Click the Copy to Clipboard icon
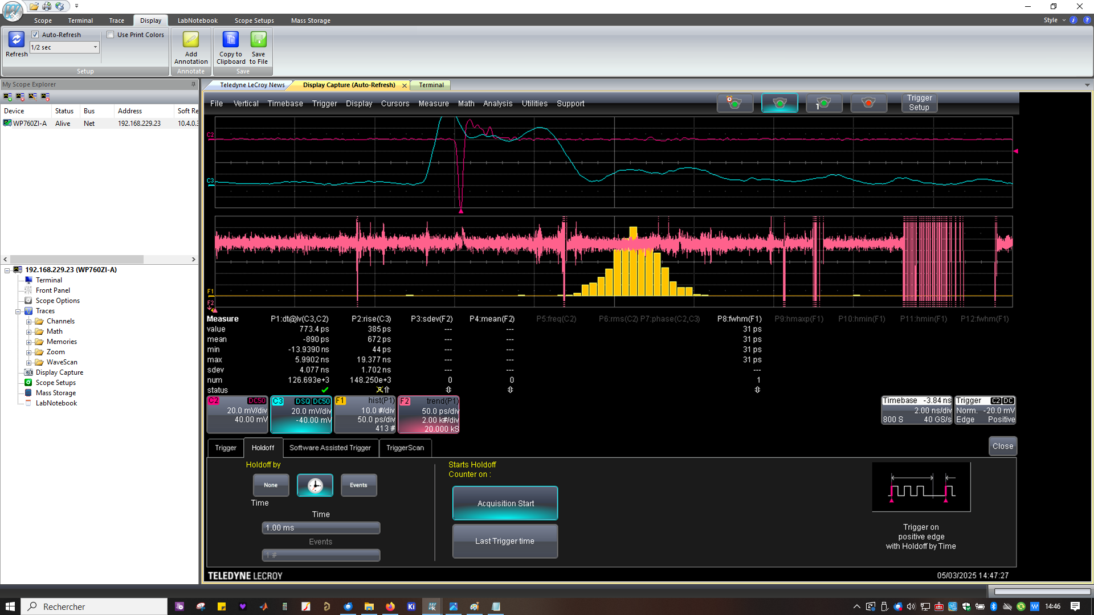Screen dimensions: 1094x615 pyautogui.click(x=230, y=40)
